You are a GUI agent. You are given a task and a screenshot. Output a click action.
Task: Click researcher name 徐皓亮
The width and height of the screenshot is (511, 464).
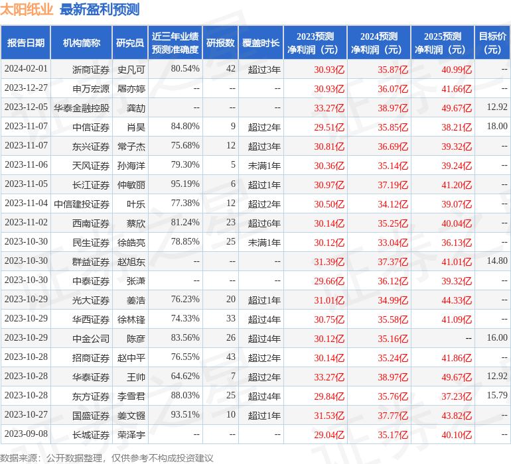tap(131, 243)
